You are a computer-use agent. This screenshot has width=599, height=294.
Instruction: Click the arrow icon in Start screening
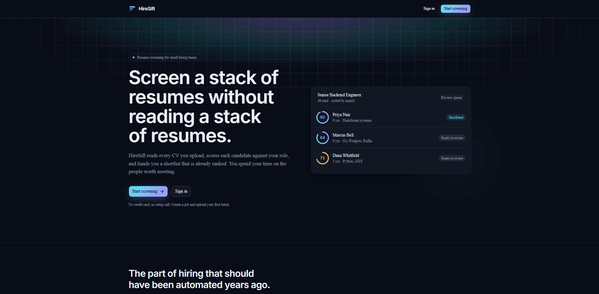coord(162,191)
